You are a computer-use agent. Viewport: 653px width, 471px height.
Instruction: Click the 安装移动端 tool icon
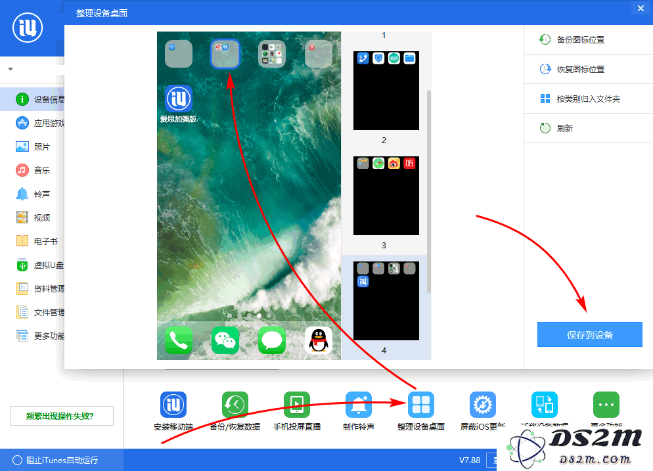[173, 405]
